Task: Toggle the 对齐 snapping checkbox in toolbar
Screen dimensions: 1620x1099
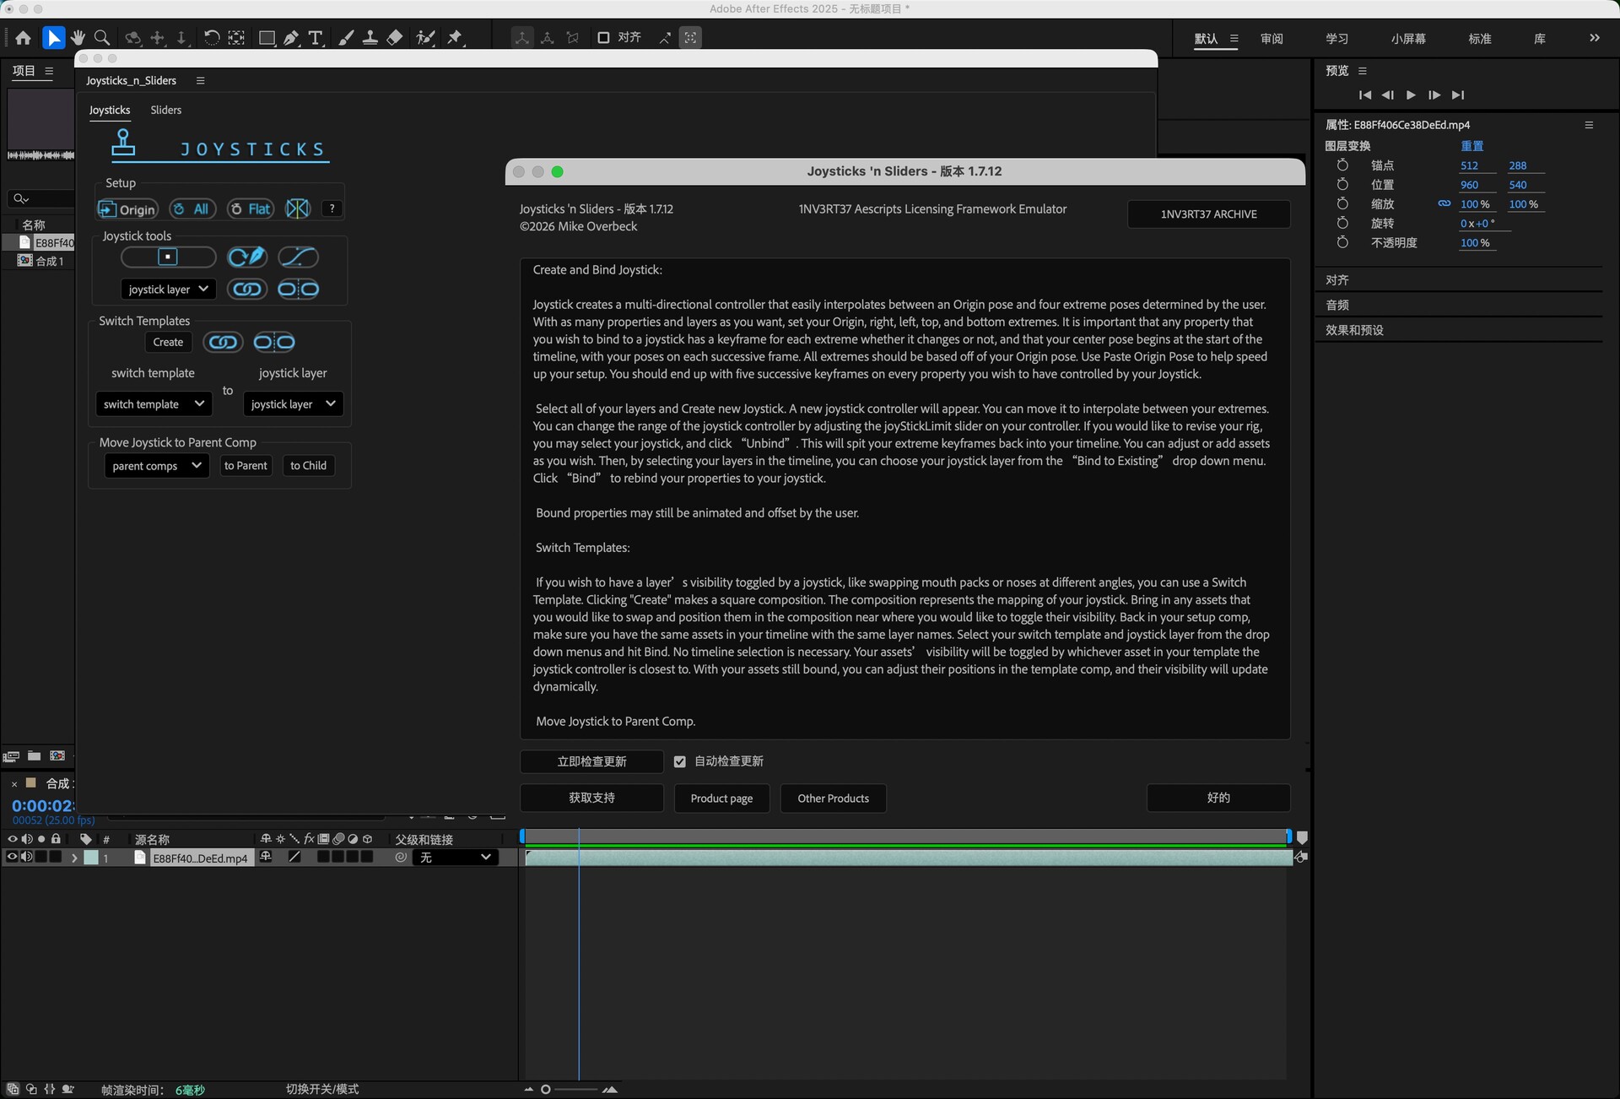Action: click(603, 38)
